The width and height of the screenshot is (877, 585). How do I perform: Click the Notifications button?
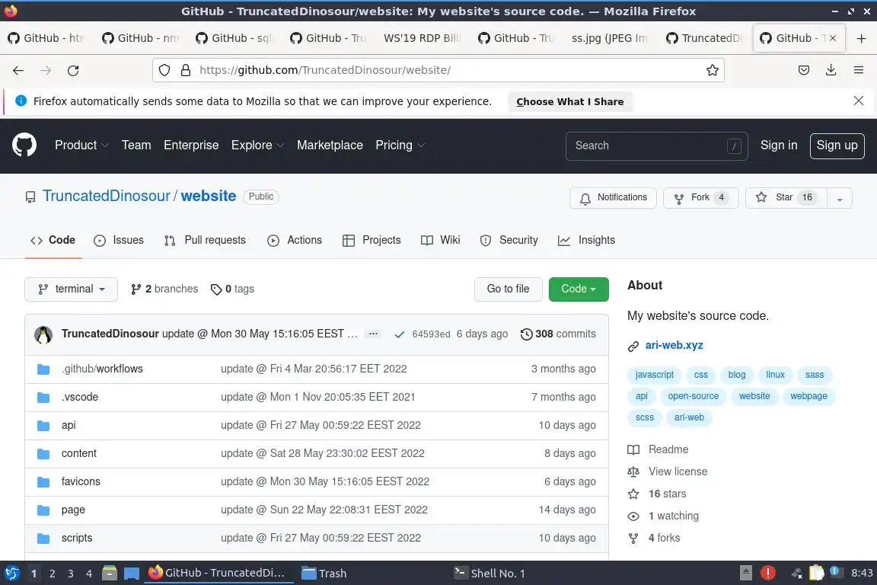coord(613,198)
